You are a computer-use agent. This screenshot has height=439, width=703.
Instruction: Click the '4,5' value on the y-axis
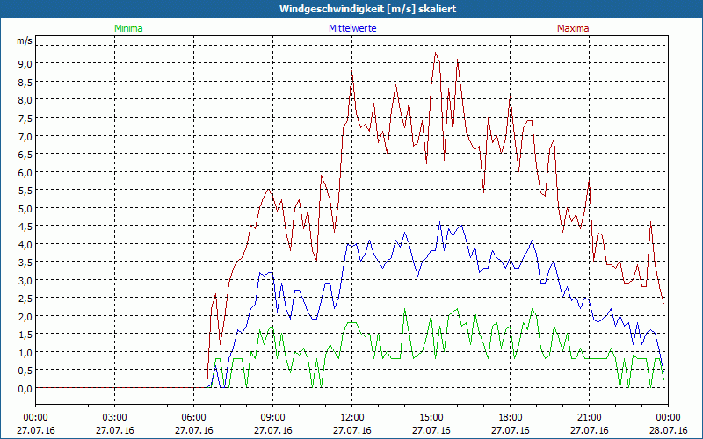pos(25,227)
